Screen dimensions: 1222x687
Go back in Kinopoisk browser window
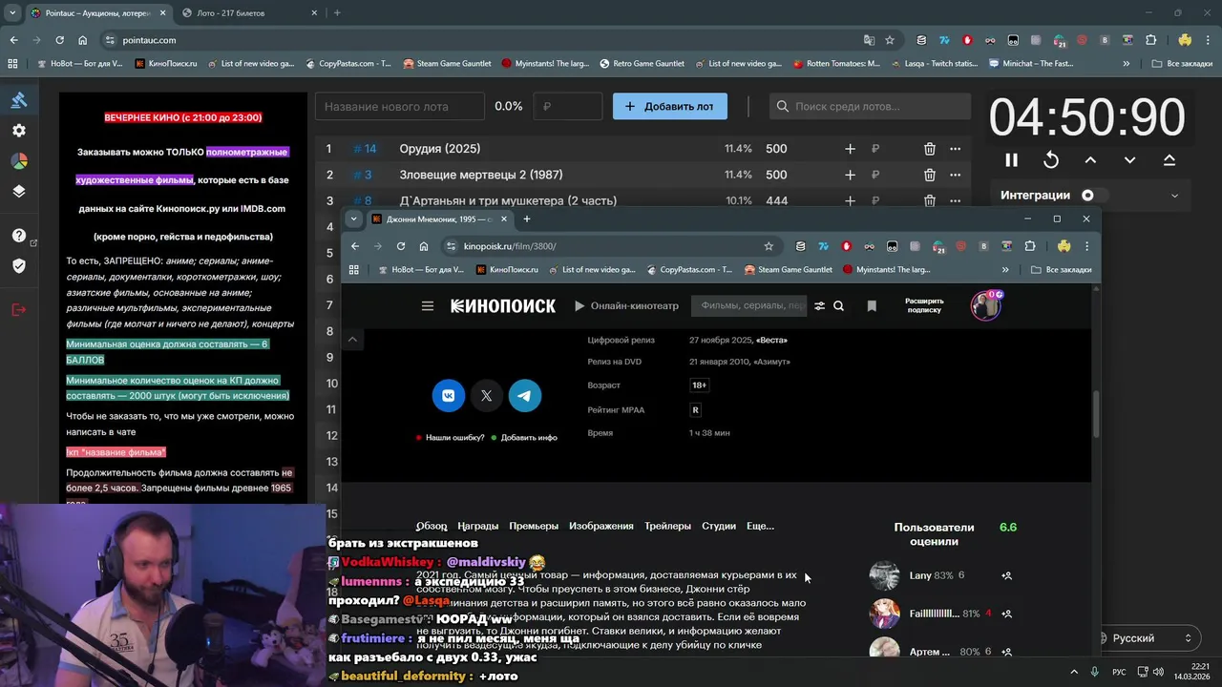pyautogui.click(x=355, y=246)
